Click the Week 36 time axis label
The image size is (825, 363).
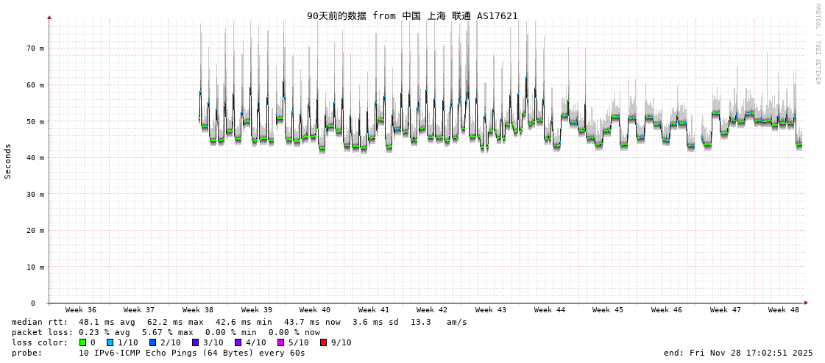(x=81, y=310)
